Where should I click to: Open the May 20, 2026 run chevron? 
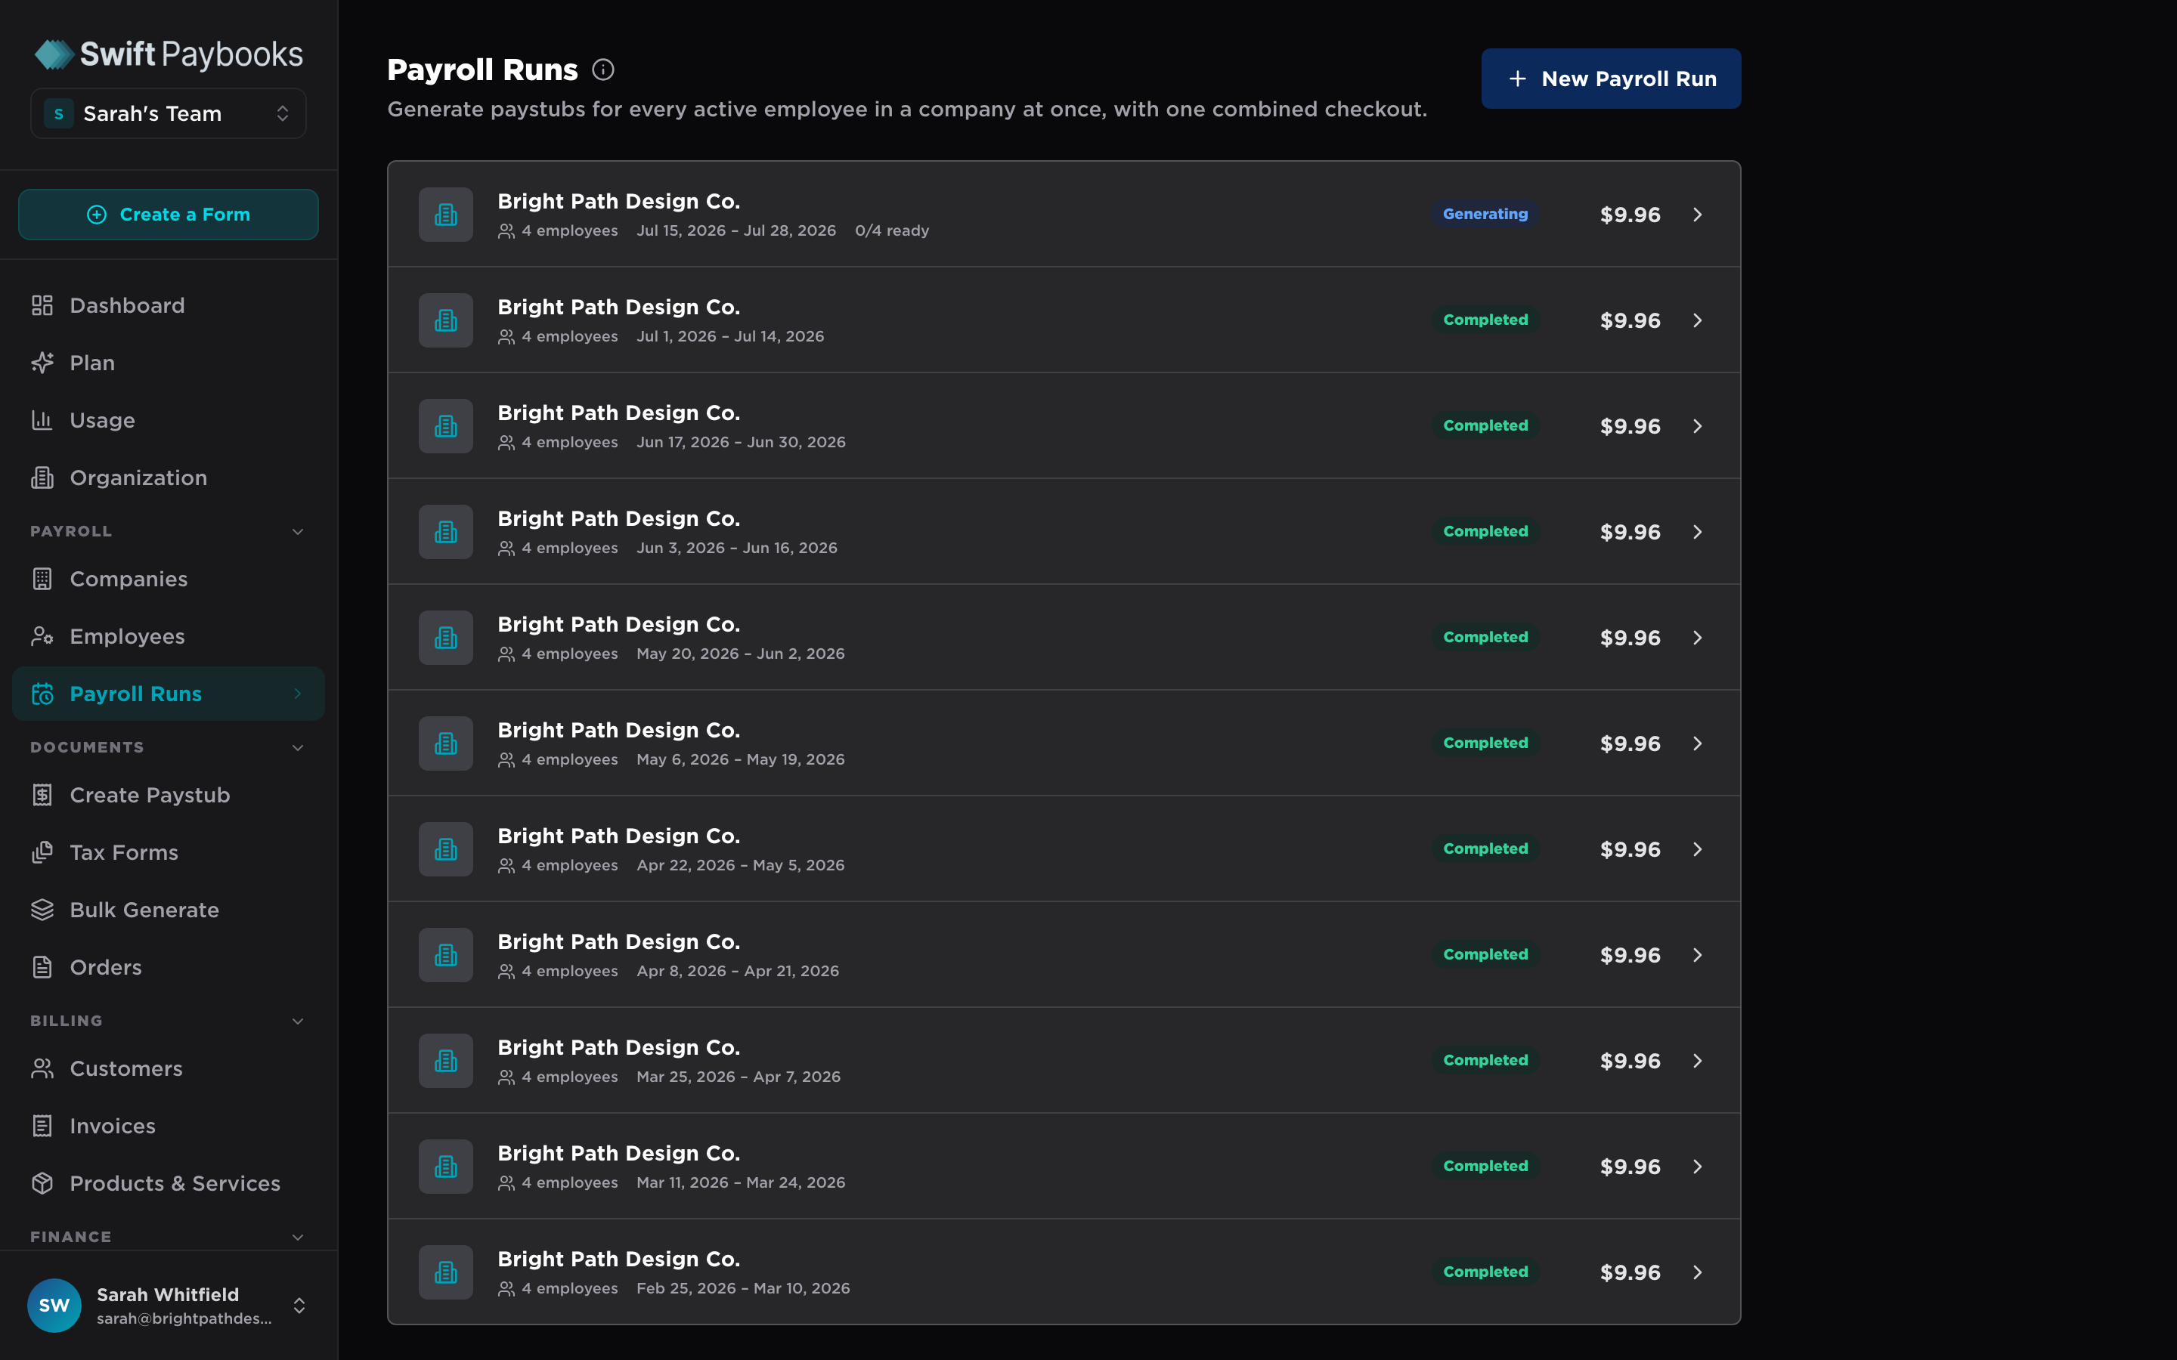[x=1698, y=638]
